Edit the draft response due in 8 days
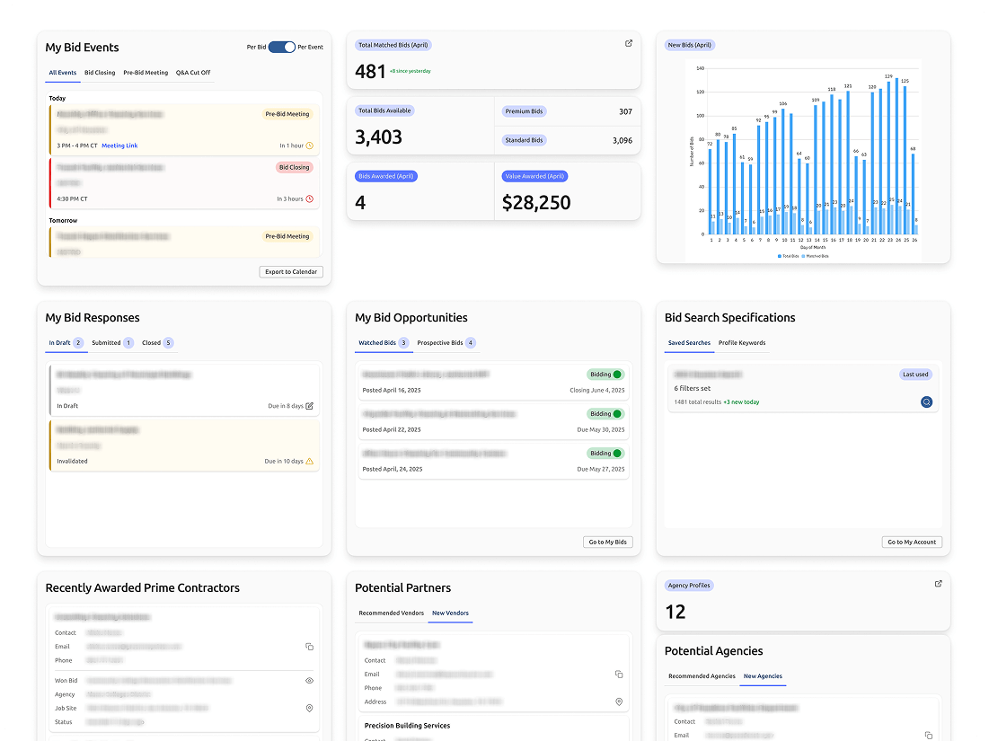Screen dimensions: 989x741 pos(311,405)
